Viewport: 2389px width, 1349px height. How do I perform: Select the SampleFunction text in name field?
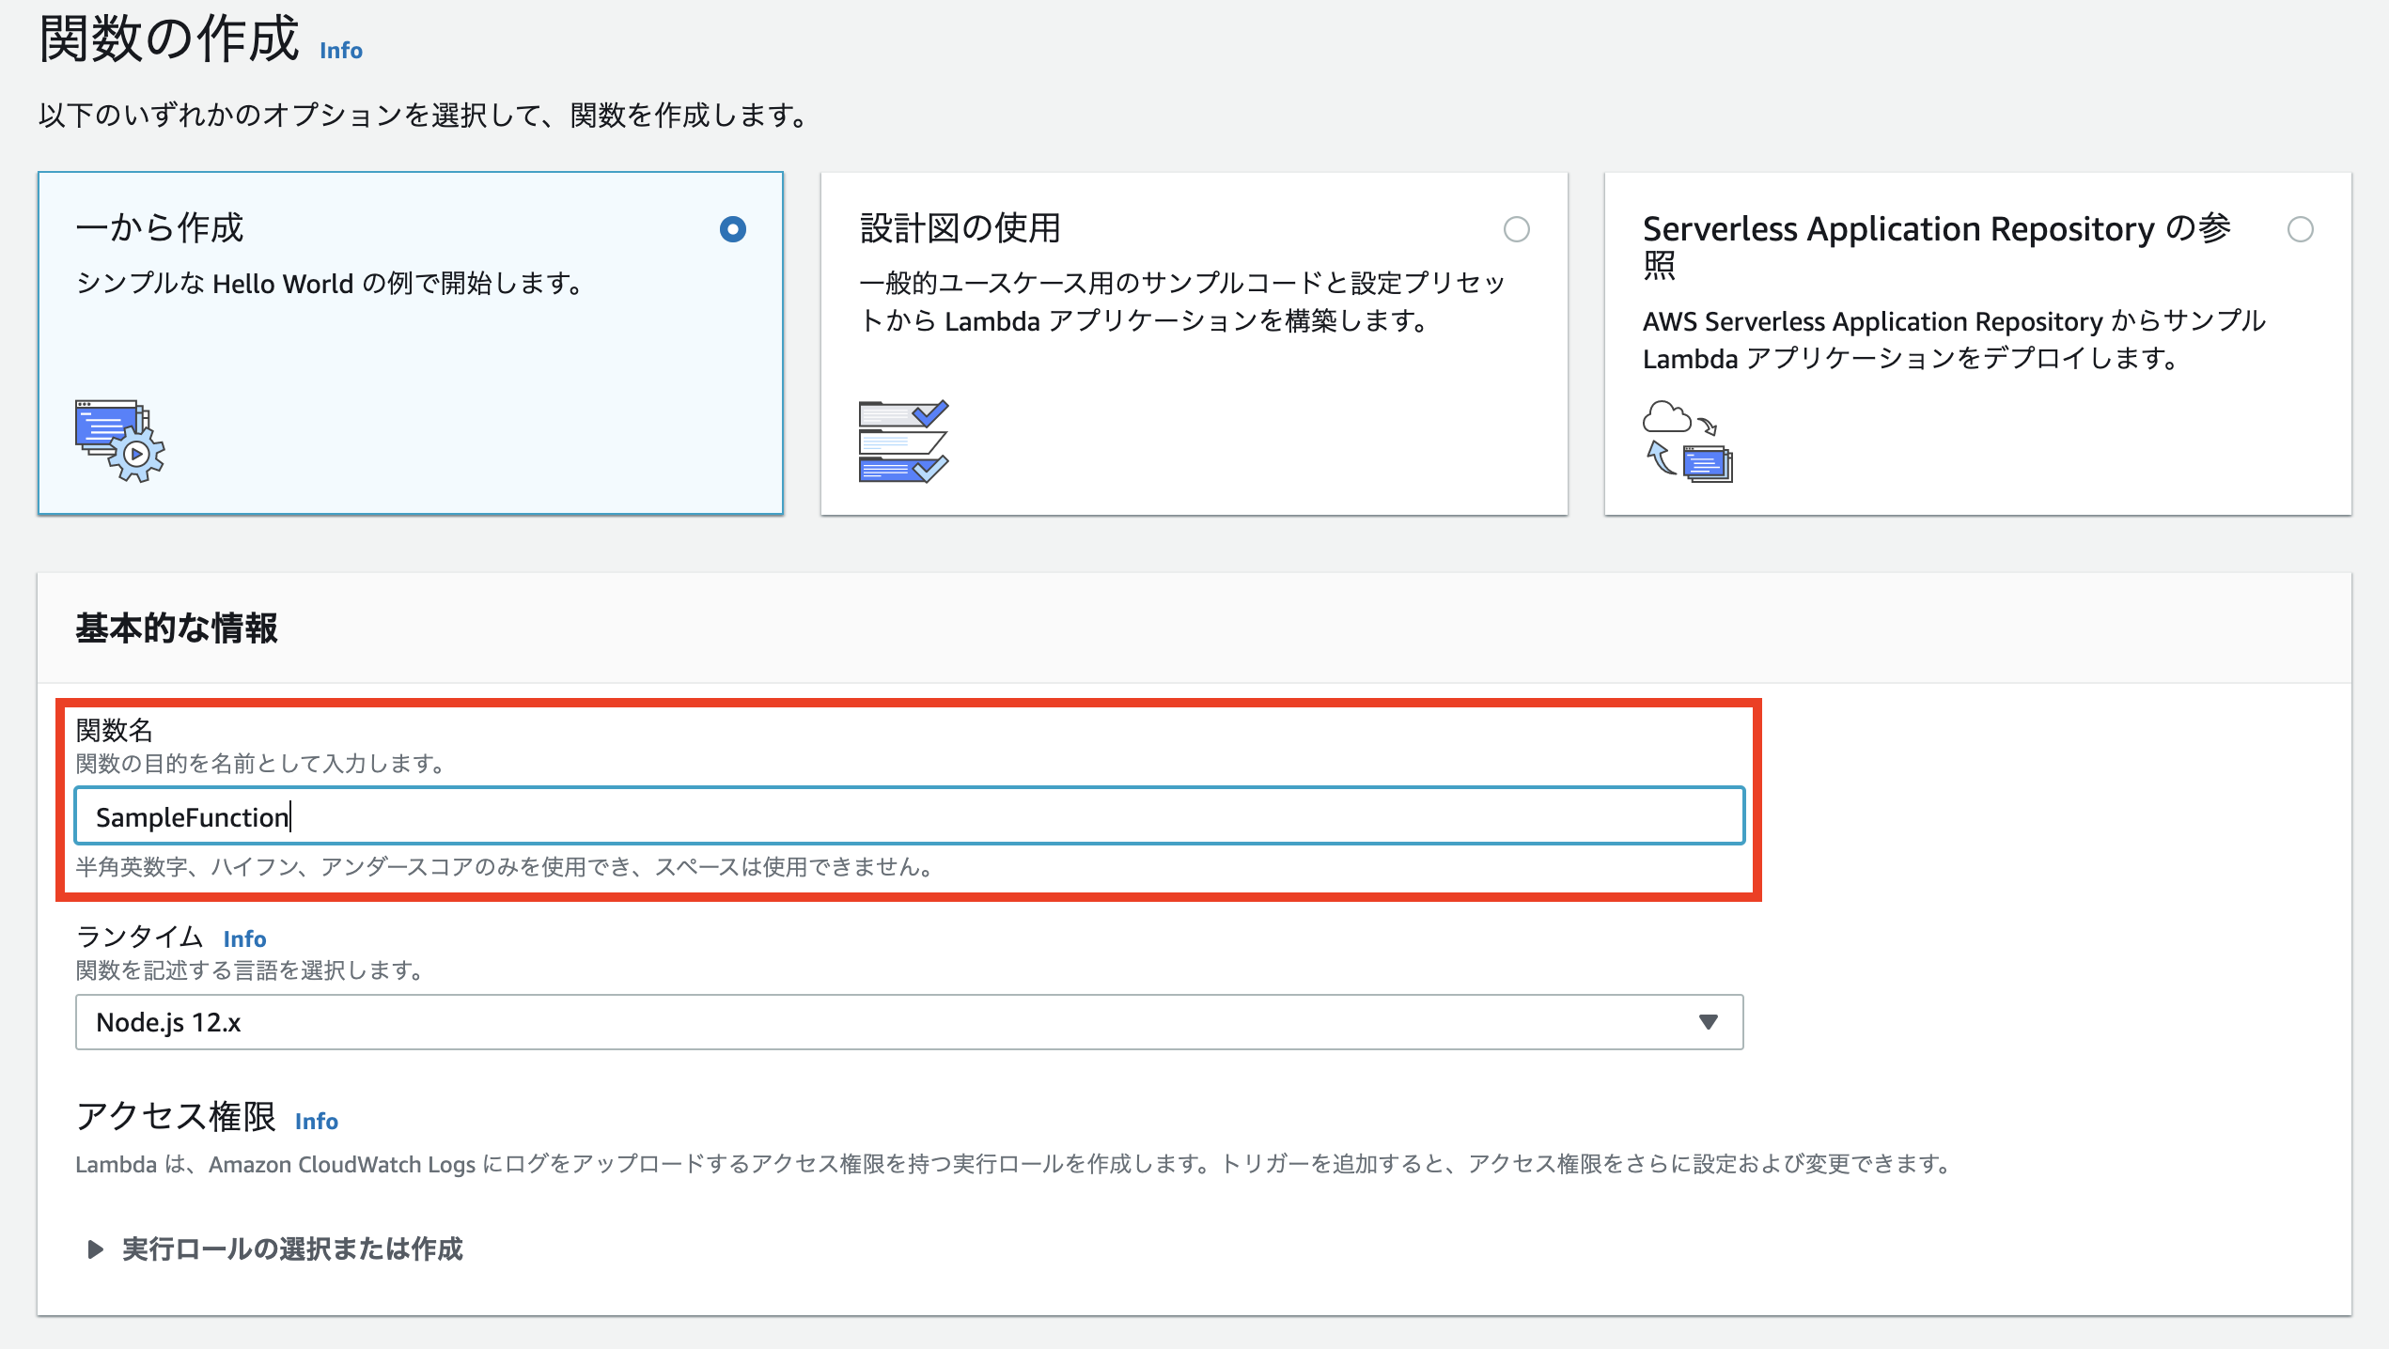click(x=191, y=815)
